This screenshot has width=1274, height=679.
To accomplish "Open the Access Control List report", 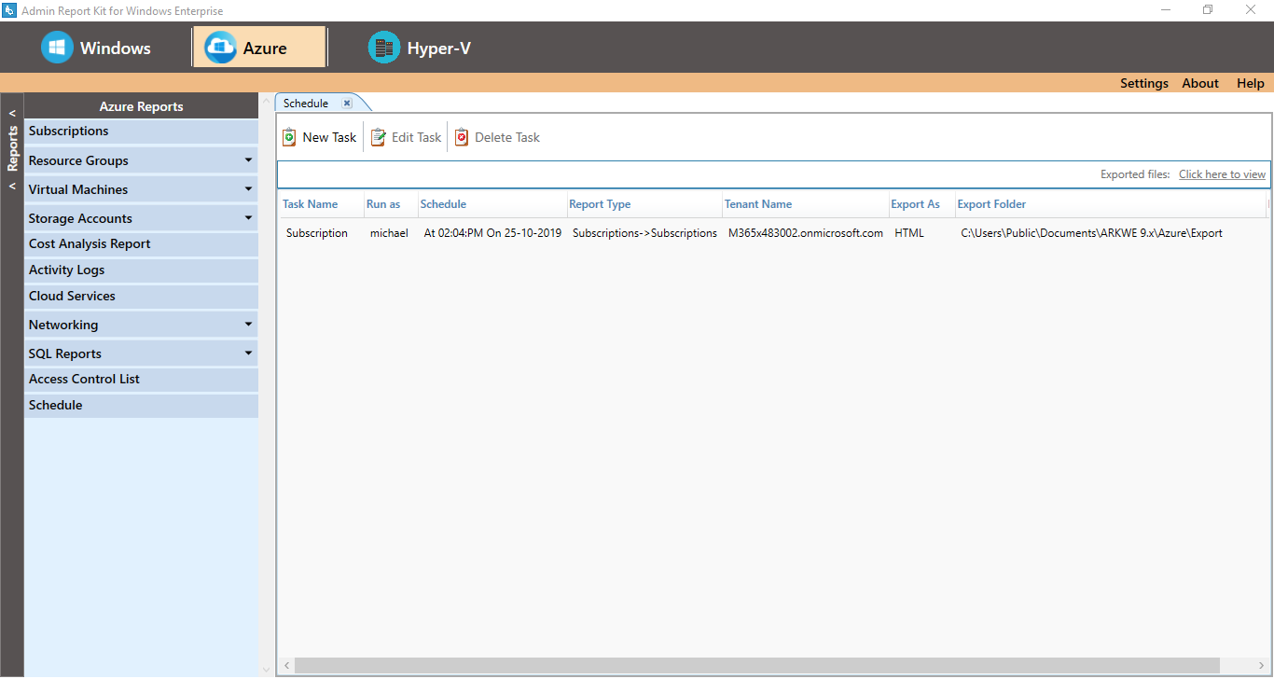I will [141, 380].
